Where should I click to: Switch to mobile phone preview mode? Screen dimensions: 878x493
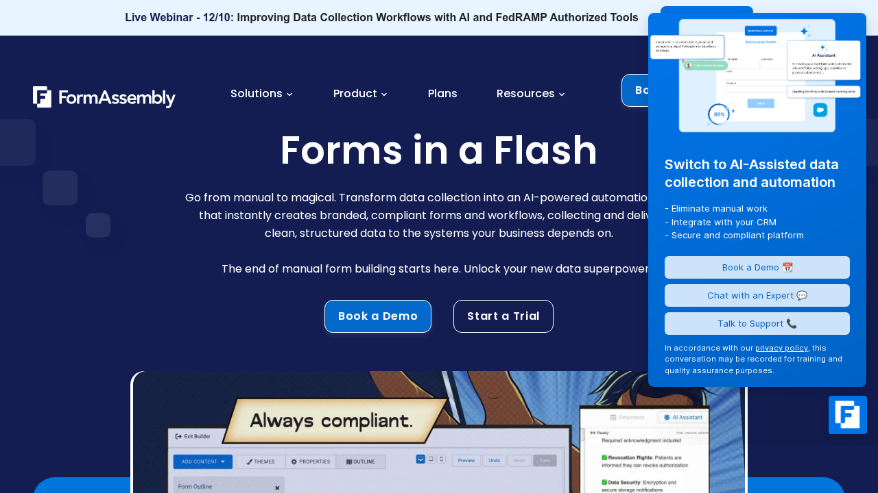441,459
